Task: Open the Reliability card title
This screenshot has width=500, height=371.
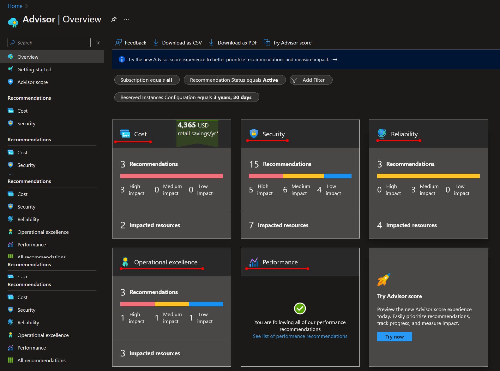Action: pyautogui.click(x=404, y=134)
